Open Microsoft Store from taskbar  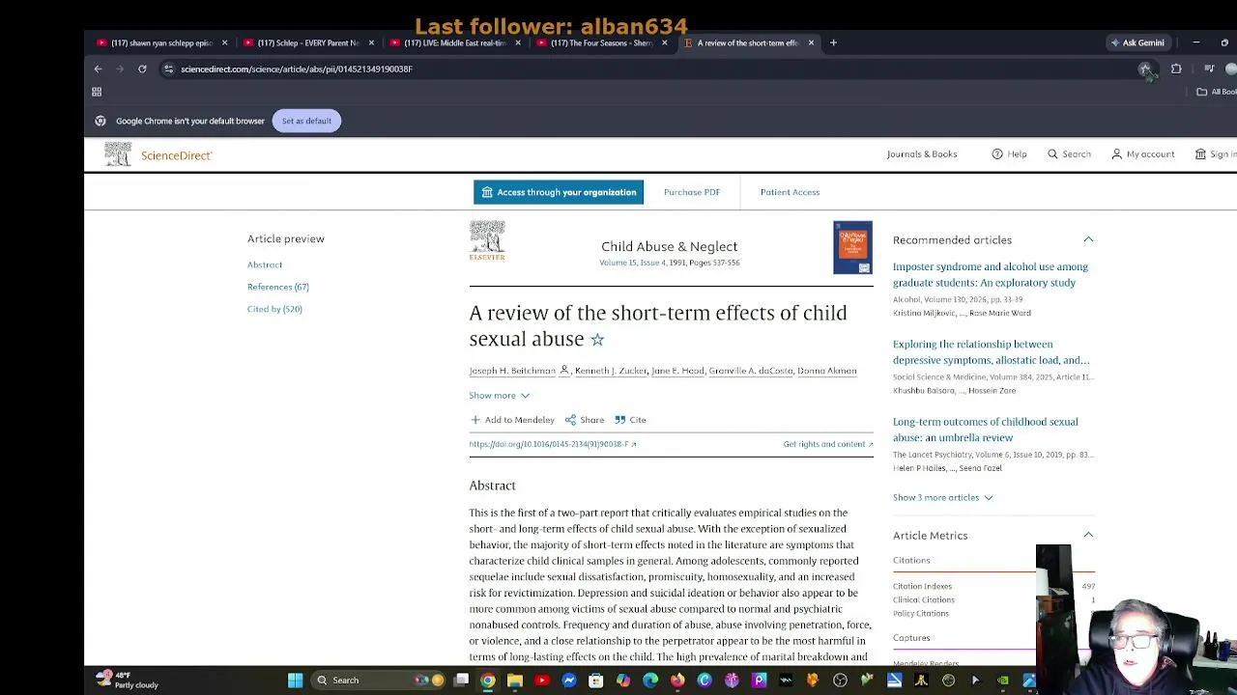(596, 681)
